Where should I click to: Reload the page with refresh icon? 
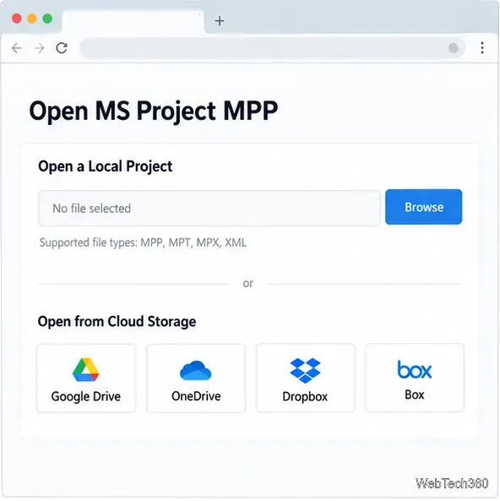coord(62,48)
